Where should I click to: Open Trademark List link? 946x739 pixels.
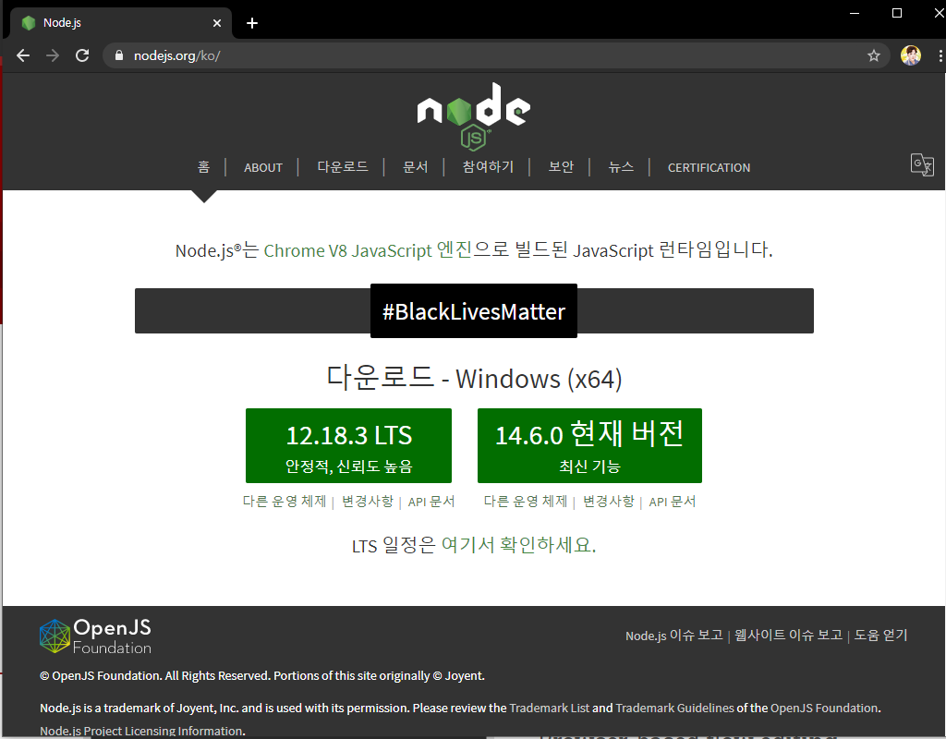[549, 709]
